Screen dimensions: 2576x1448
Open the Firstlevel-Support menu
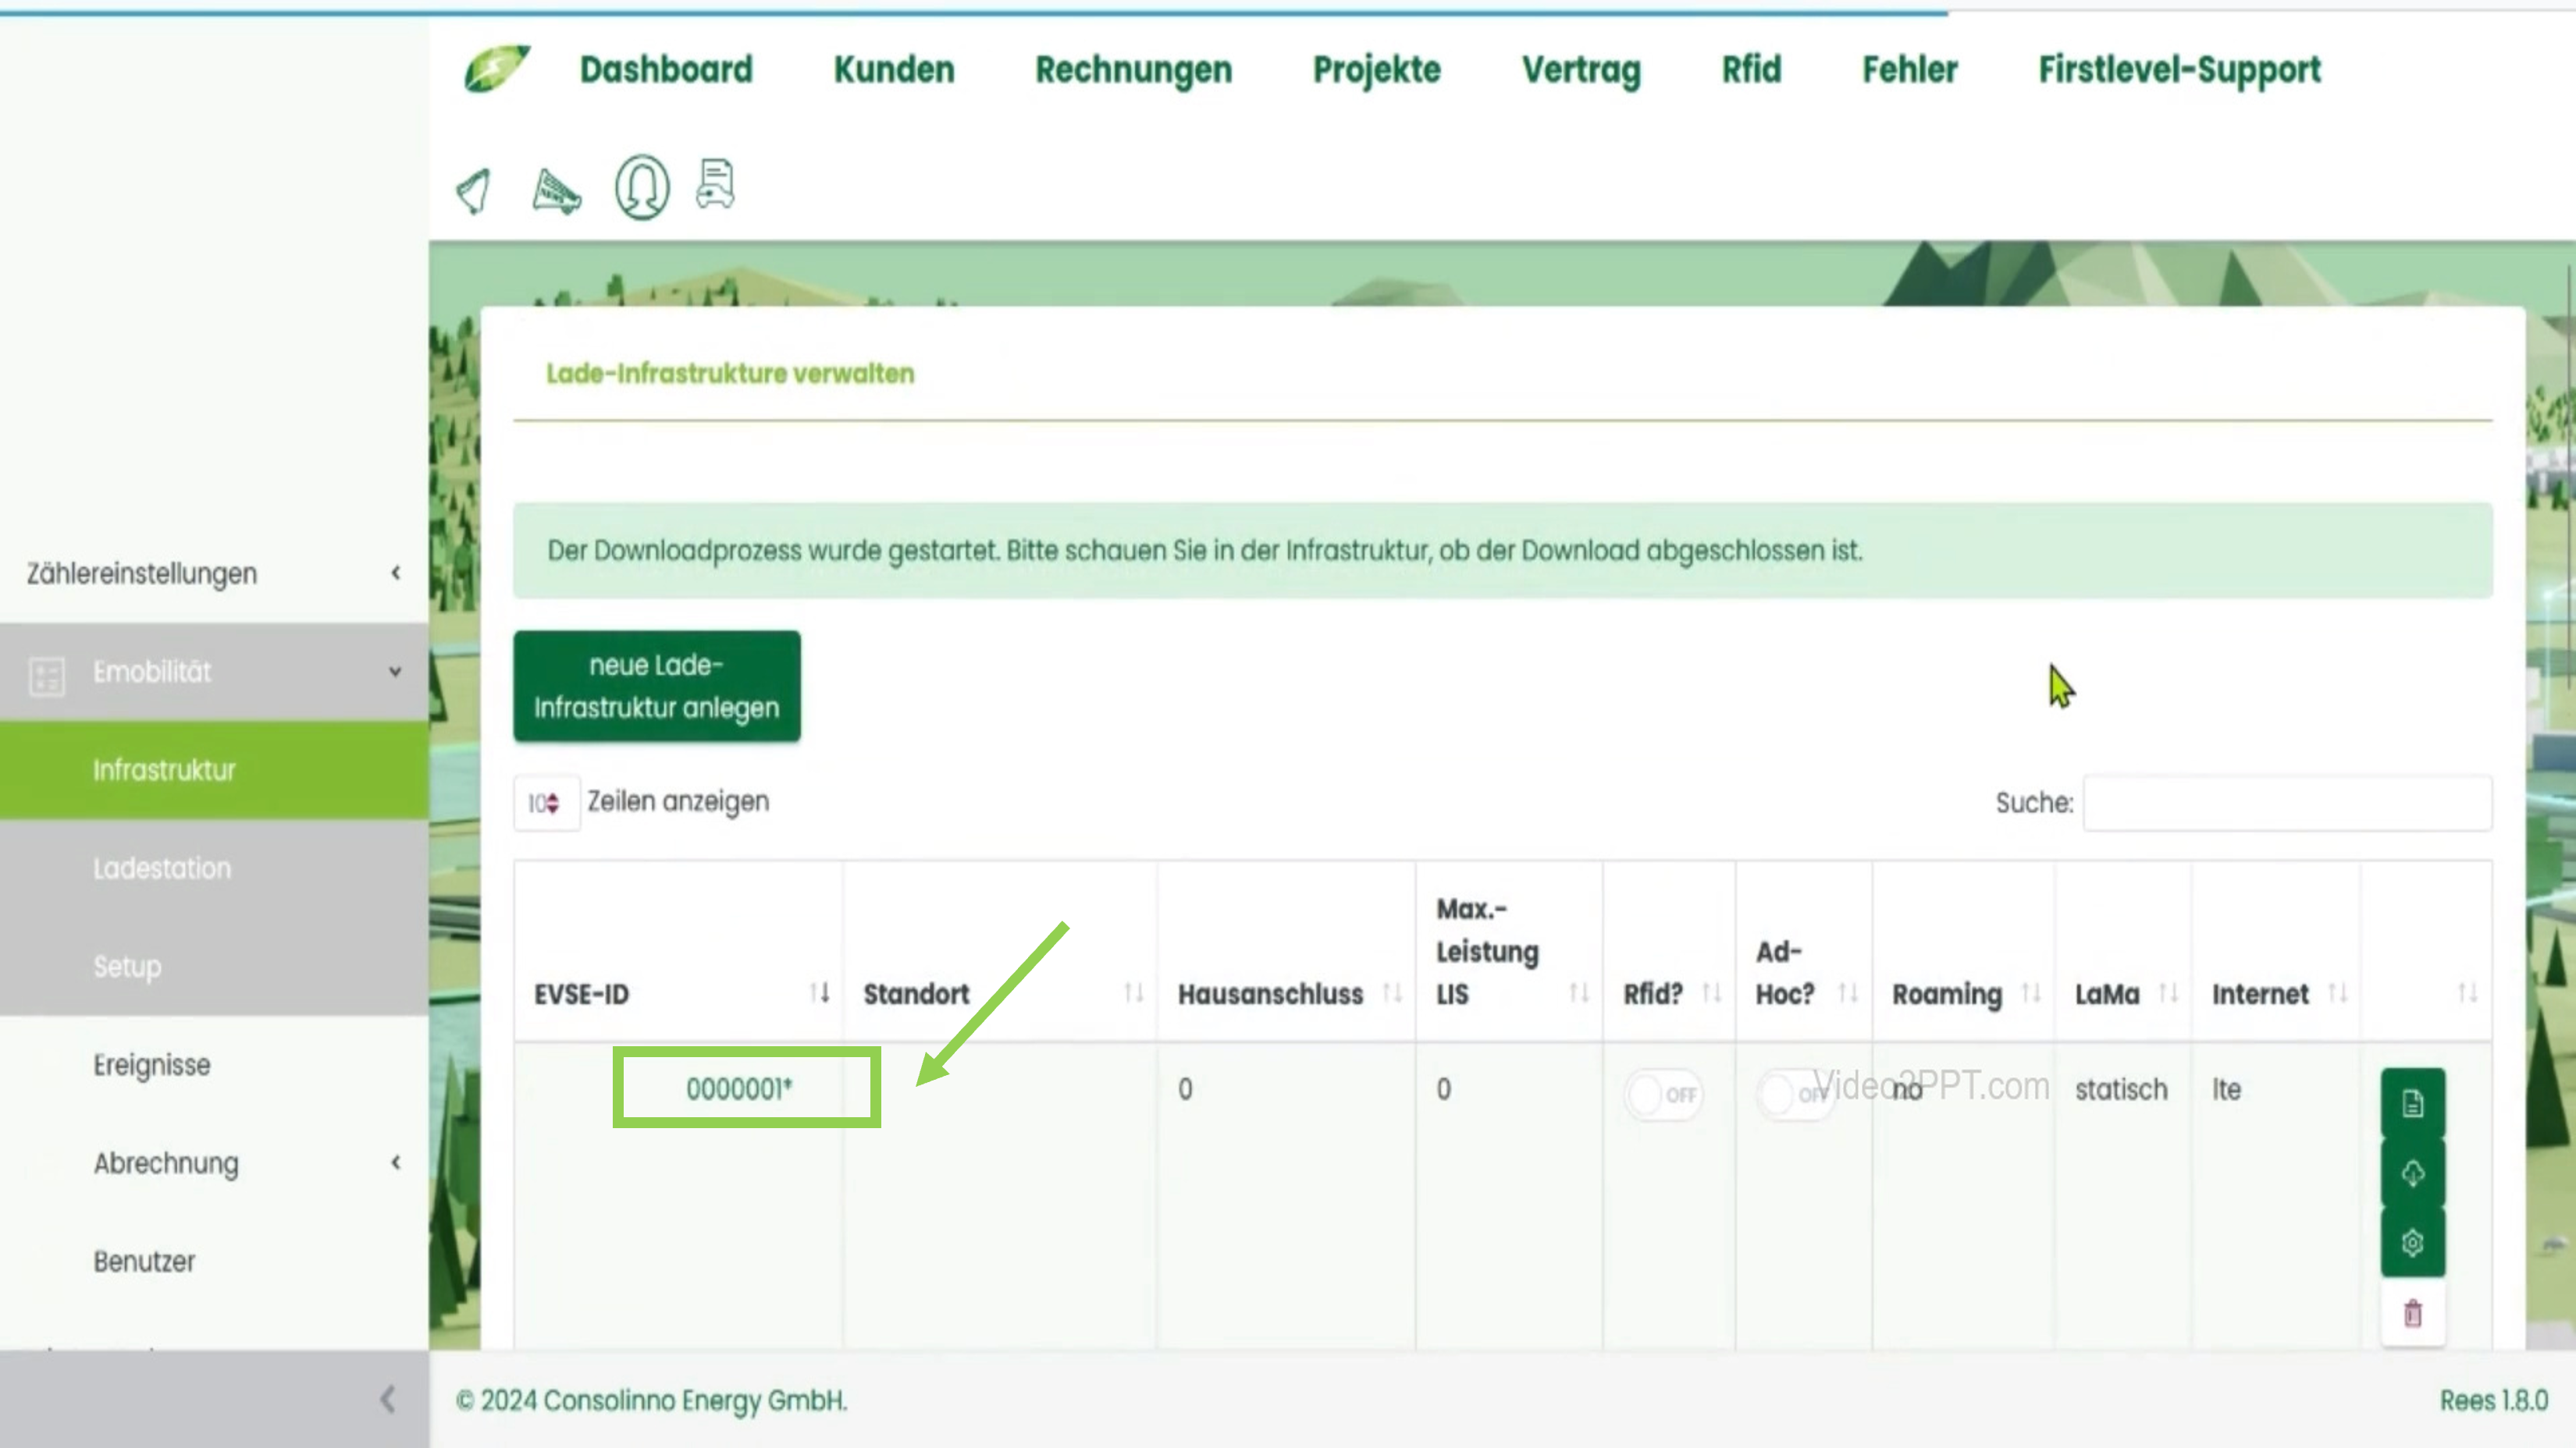pyautogui.click(x=2179, y=70)
